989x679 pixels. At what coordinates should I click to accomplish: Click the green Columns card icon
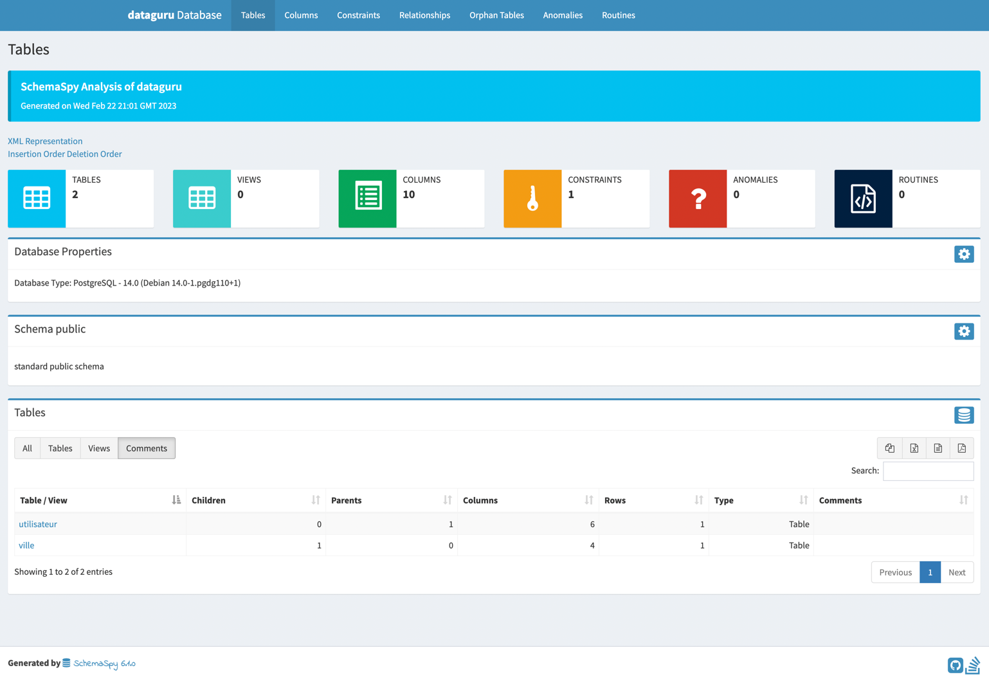367,198
